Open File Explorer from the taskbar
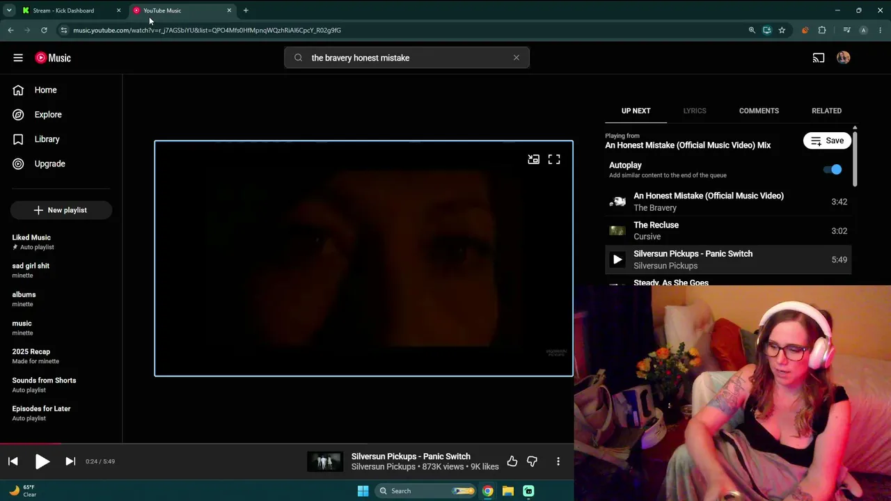891x501 pixels. coord(508,491)
